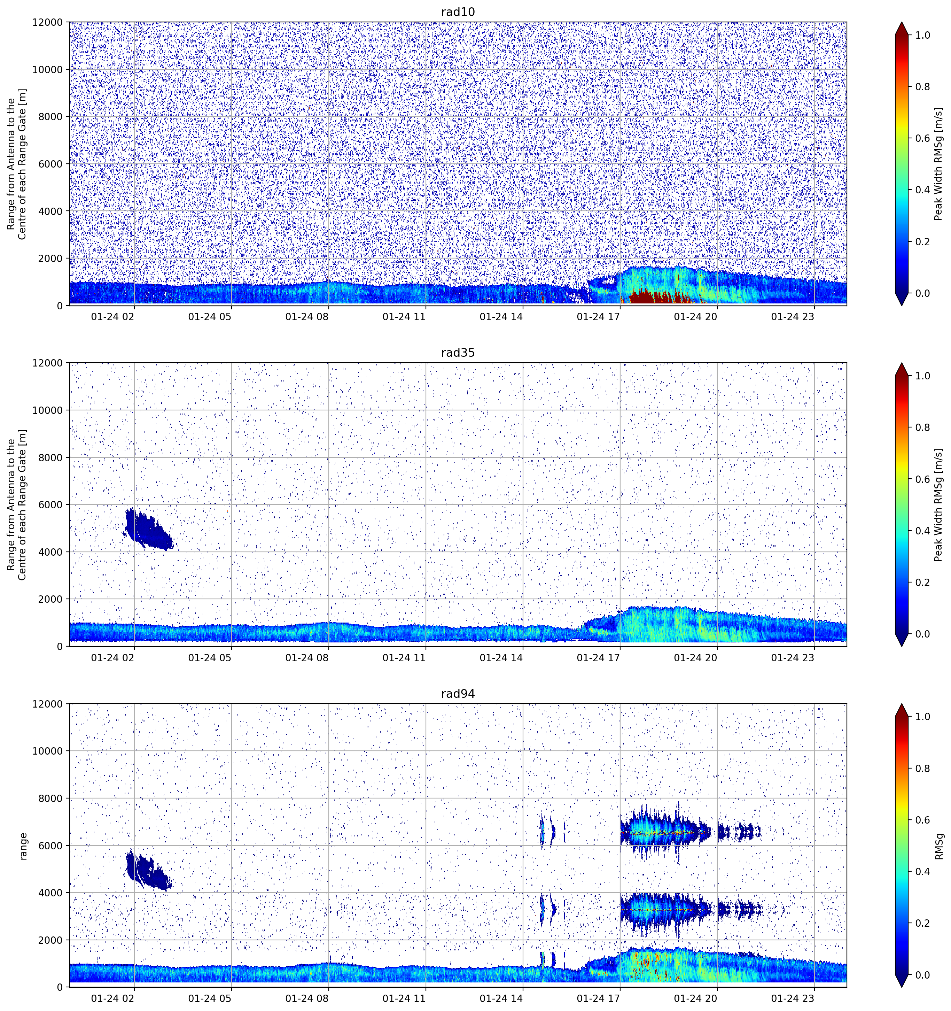Screen dimensions: 951x1011
Task: Click the '0.4' tick on rad35 colorbar
Action: pos(922,531)
